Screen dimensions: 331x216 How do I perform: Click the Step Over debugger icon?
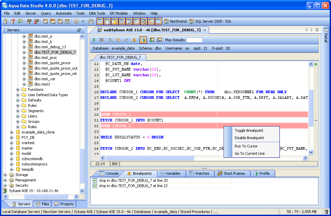[x=118, y=40]
